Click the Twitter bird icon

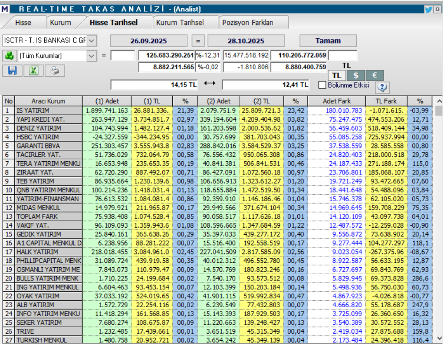[x=428, y=9]
